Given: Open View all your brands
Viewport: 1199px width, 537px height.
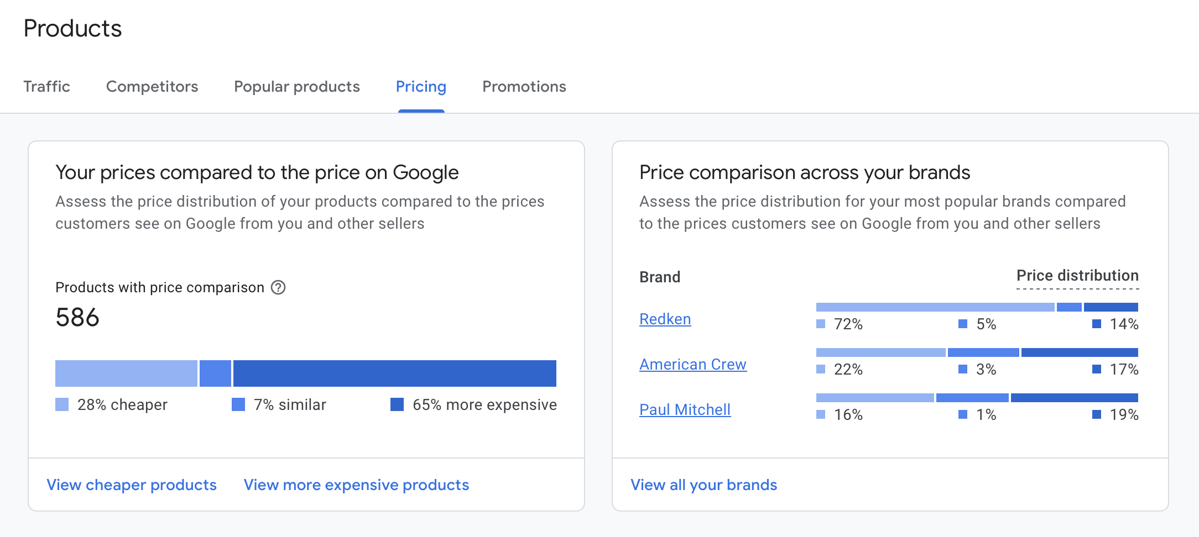Looking at the screenshot, I should 704,485.
